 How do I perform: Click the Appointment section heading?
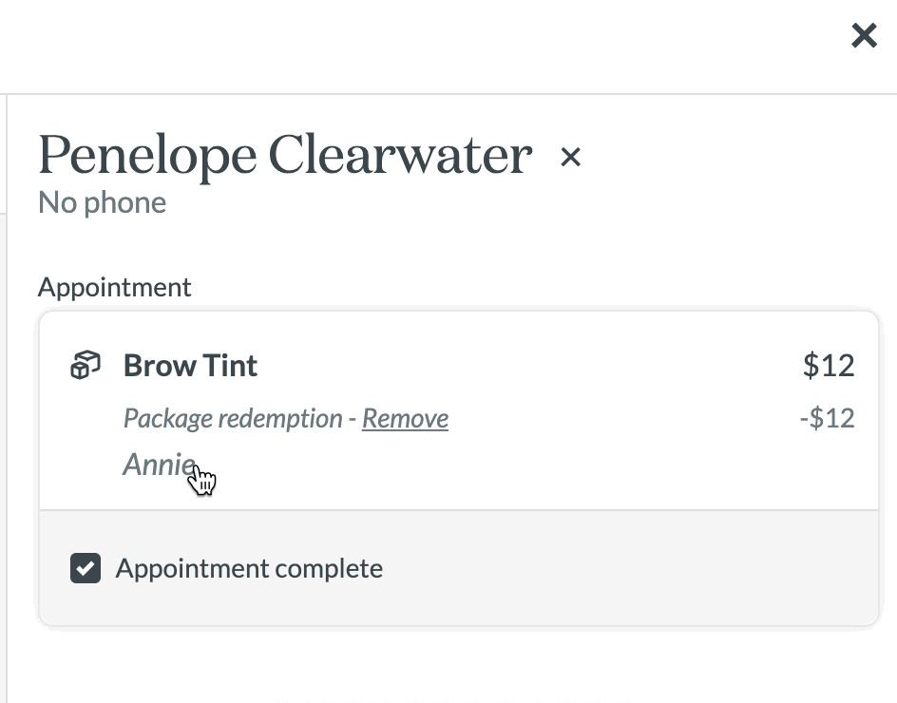point(114,287)
